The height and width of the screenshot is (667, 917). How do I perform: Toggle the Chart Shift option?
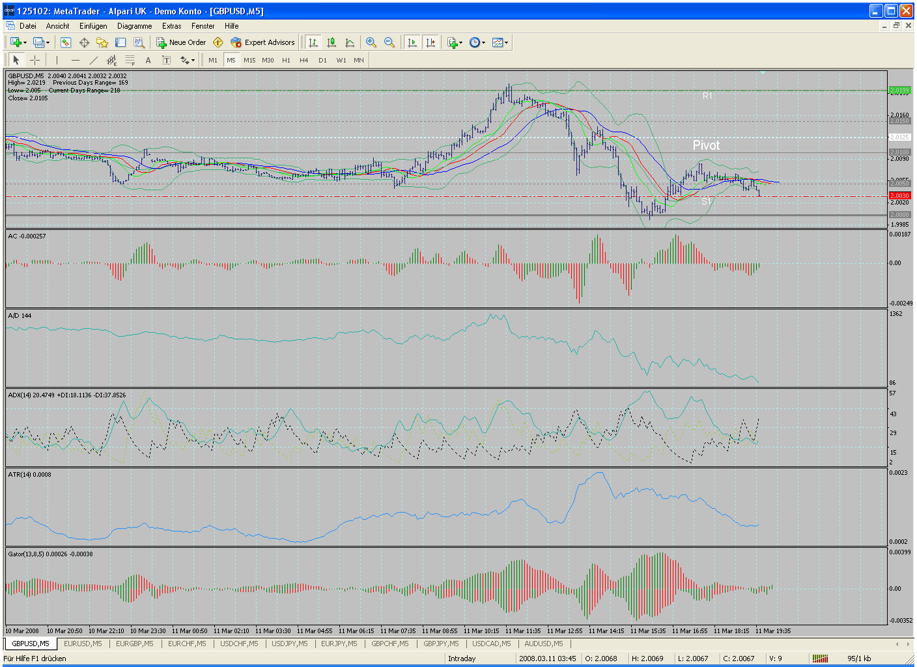pos(430,42)
